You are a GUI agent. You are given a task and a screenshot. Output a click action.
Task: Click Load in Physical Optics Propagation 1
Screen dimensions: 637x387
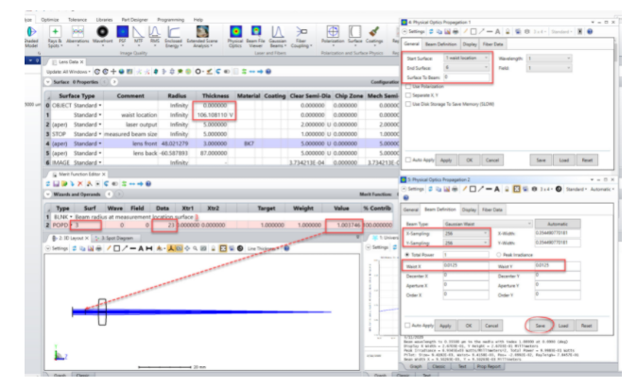563,160
